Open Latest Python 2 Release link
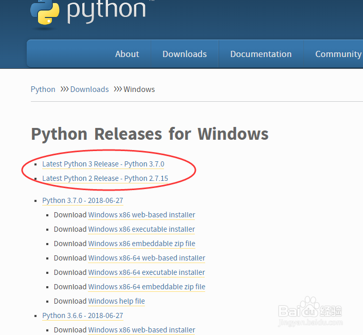The height and width of the screenshot is (335, 363). (105, 178)
